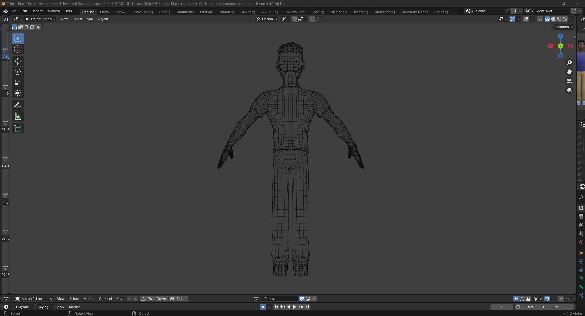Open the Normal transform orientation dropdown
Image resolution: width=585 pixels, height=316 pixels.
[267, 19]
